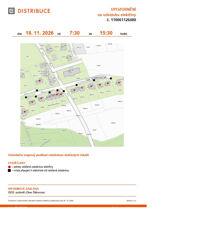Click the footer publication notice dated 28. 10. 2026
This screenshot has width=203, height=234.
click(41, 201)
